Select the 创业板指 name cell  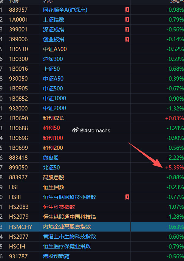(54, 39)
